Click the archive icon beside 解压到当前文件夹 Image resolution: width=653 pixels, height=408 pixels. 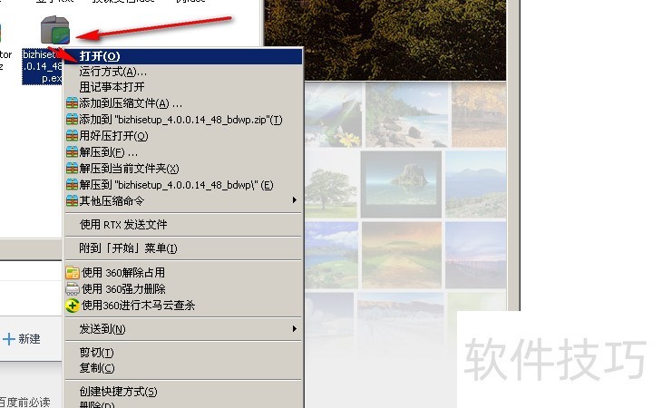pyautogui.click(x=73, y=169)
